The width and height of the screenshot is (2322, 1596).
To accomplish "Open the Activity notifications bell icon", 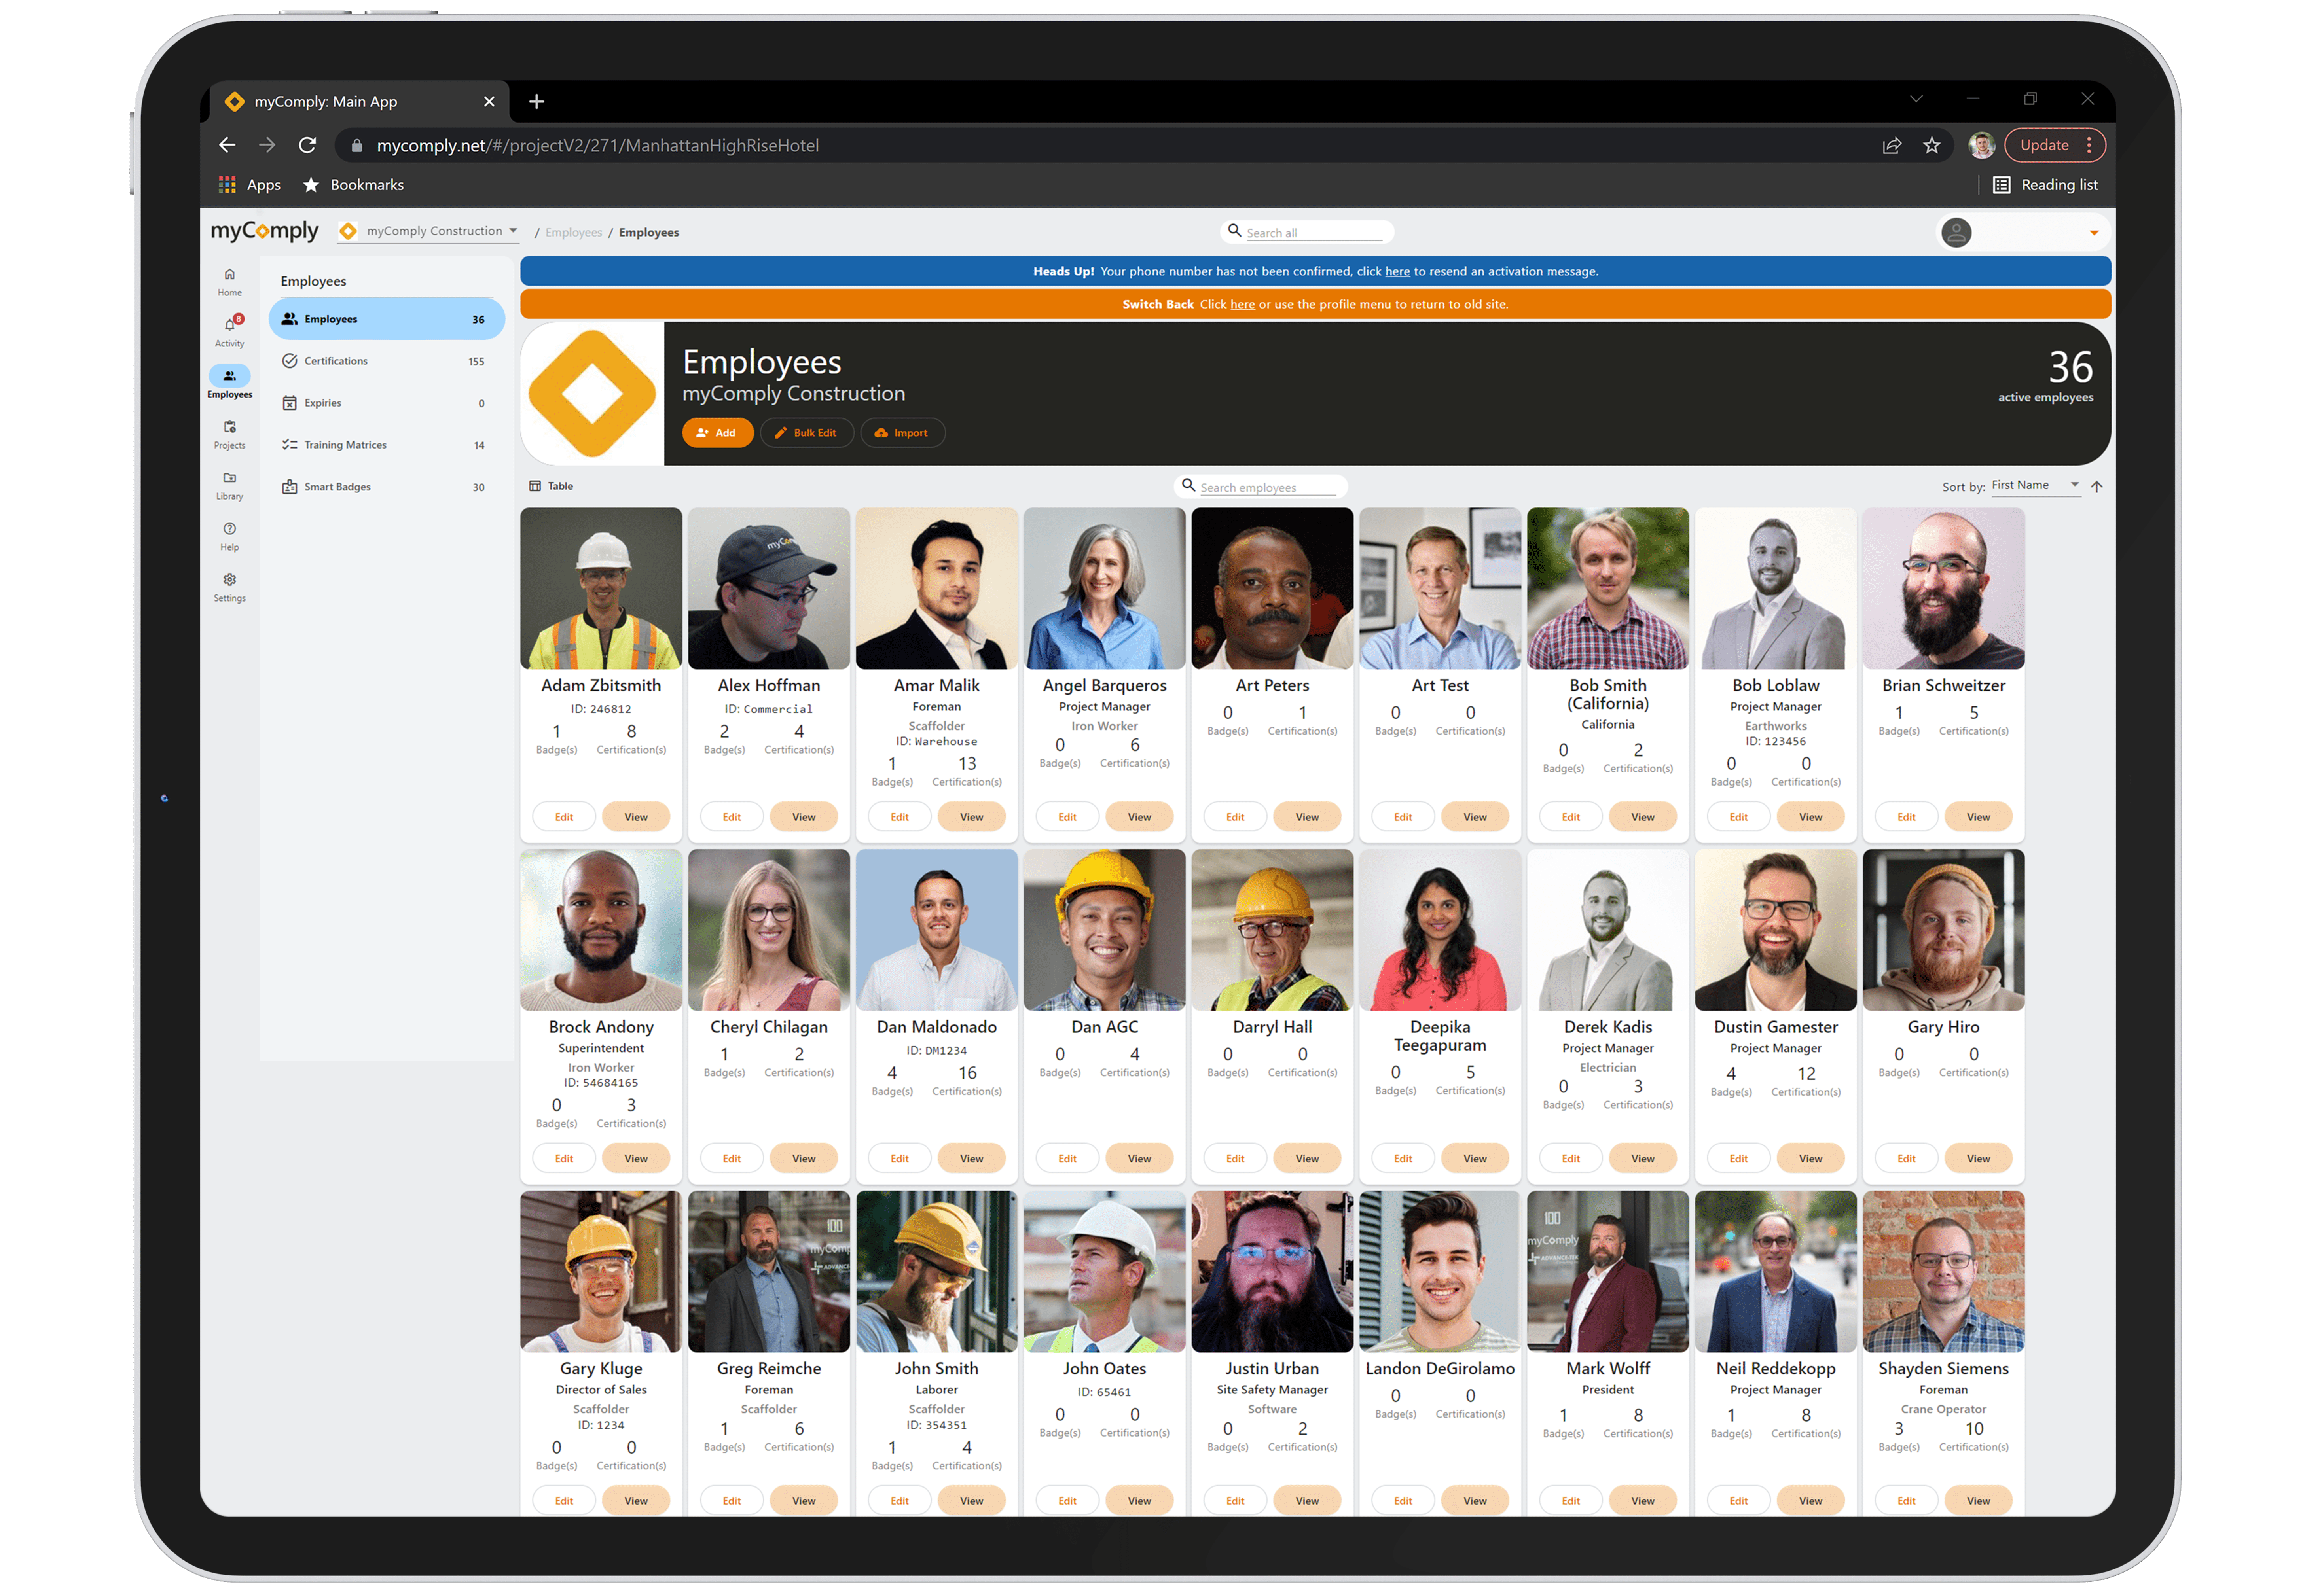I will point(230,325).
